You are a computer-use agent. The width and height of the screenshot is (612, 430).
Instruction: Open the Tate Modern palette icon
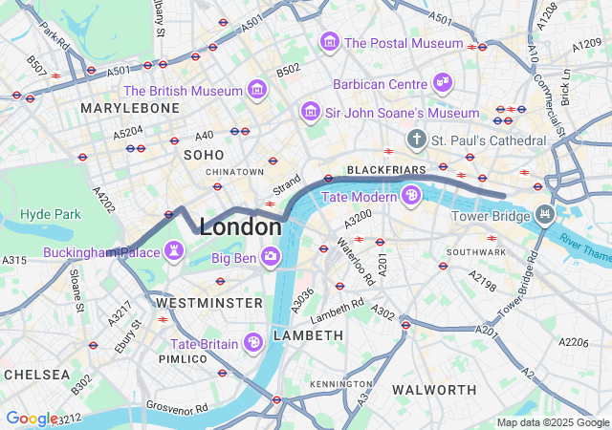(411, 196)
